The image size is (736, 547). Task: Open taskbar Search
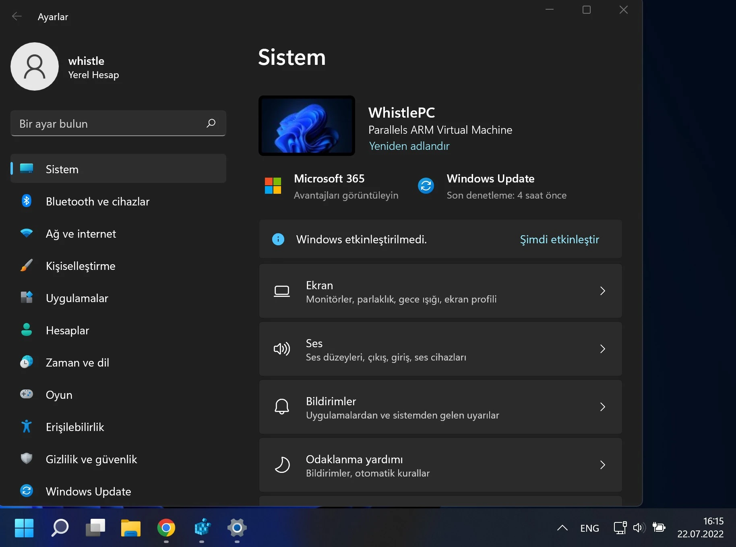(60, 528)
